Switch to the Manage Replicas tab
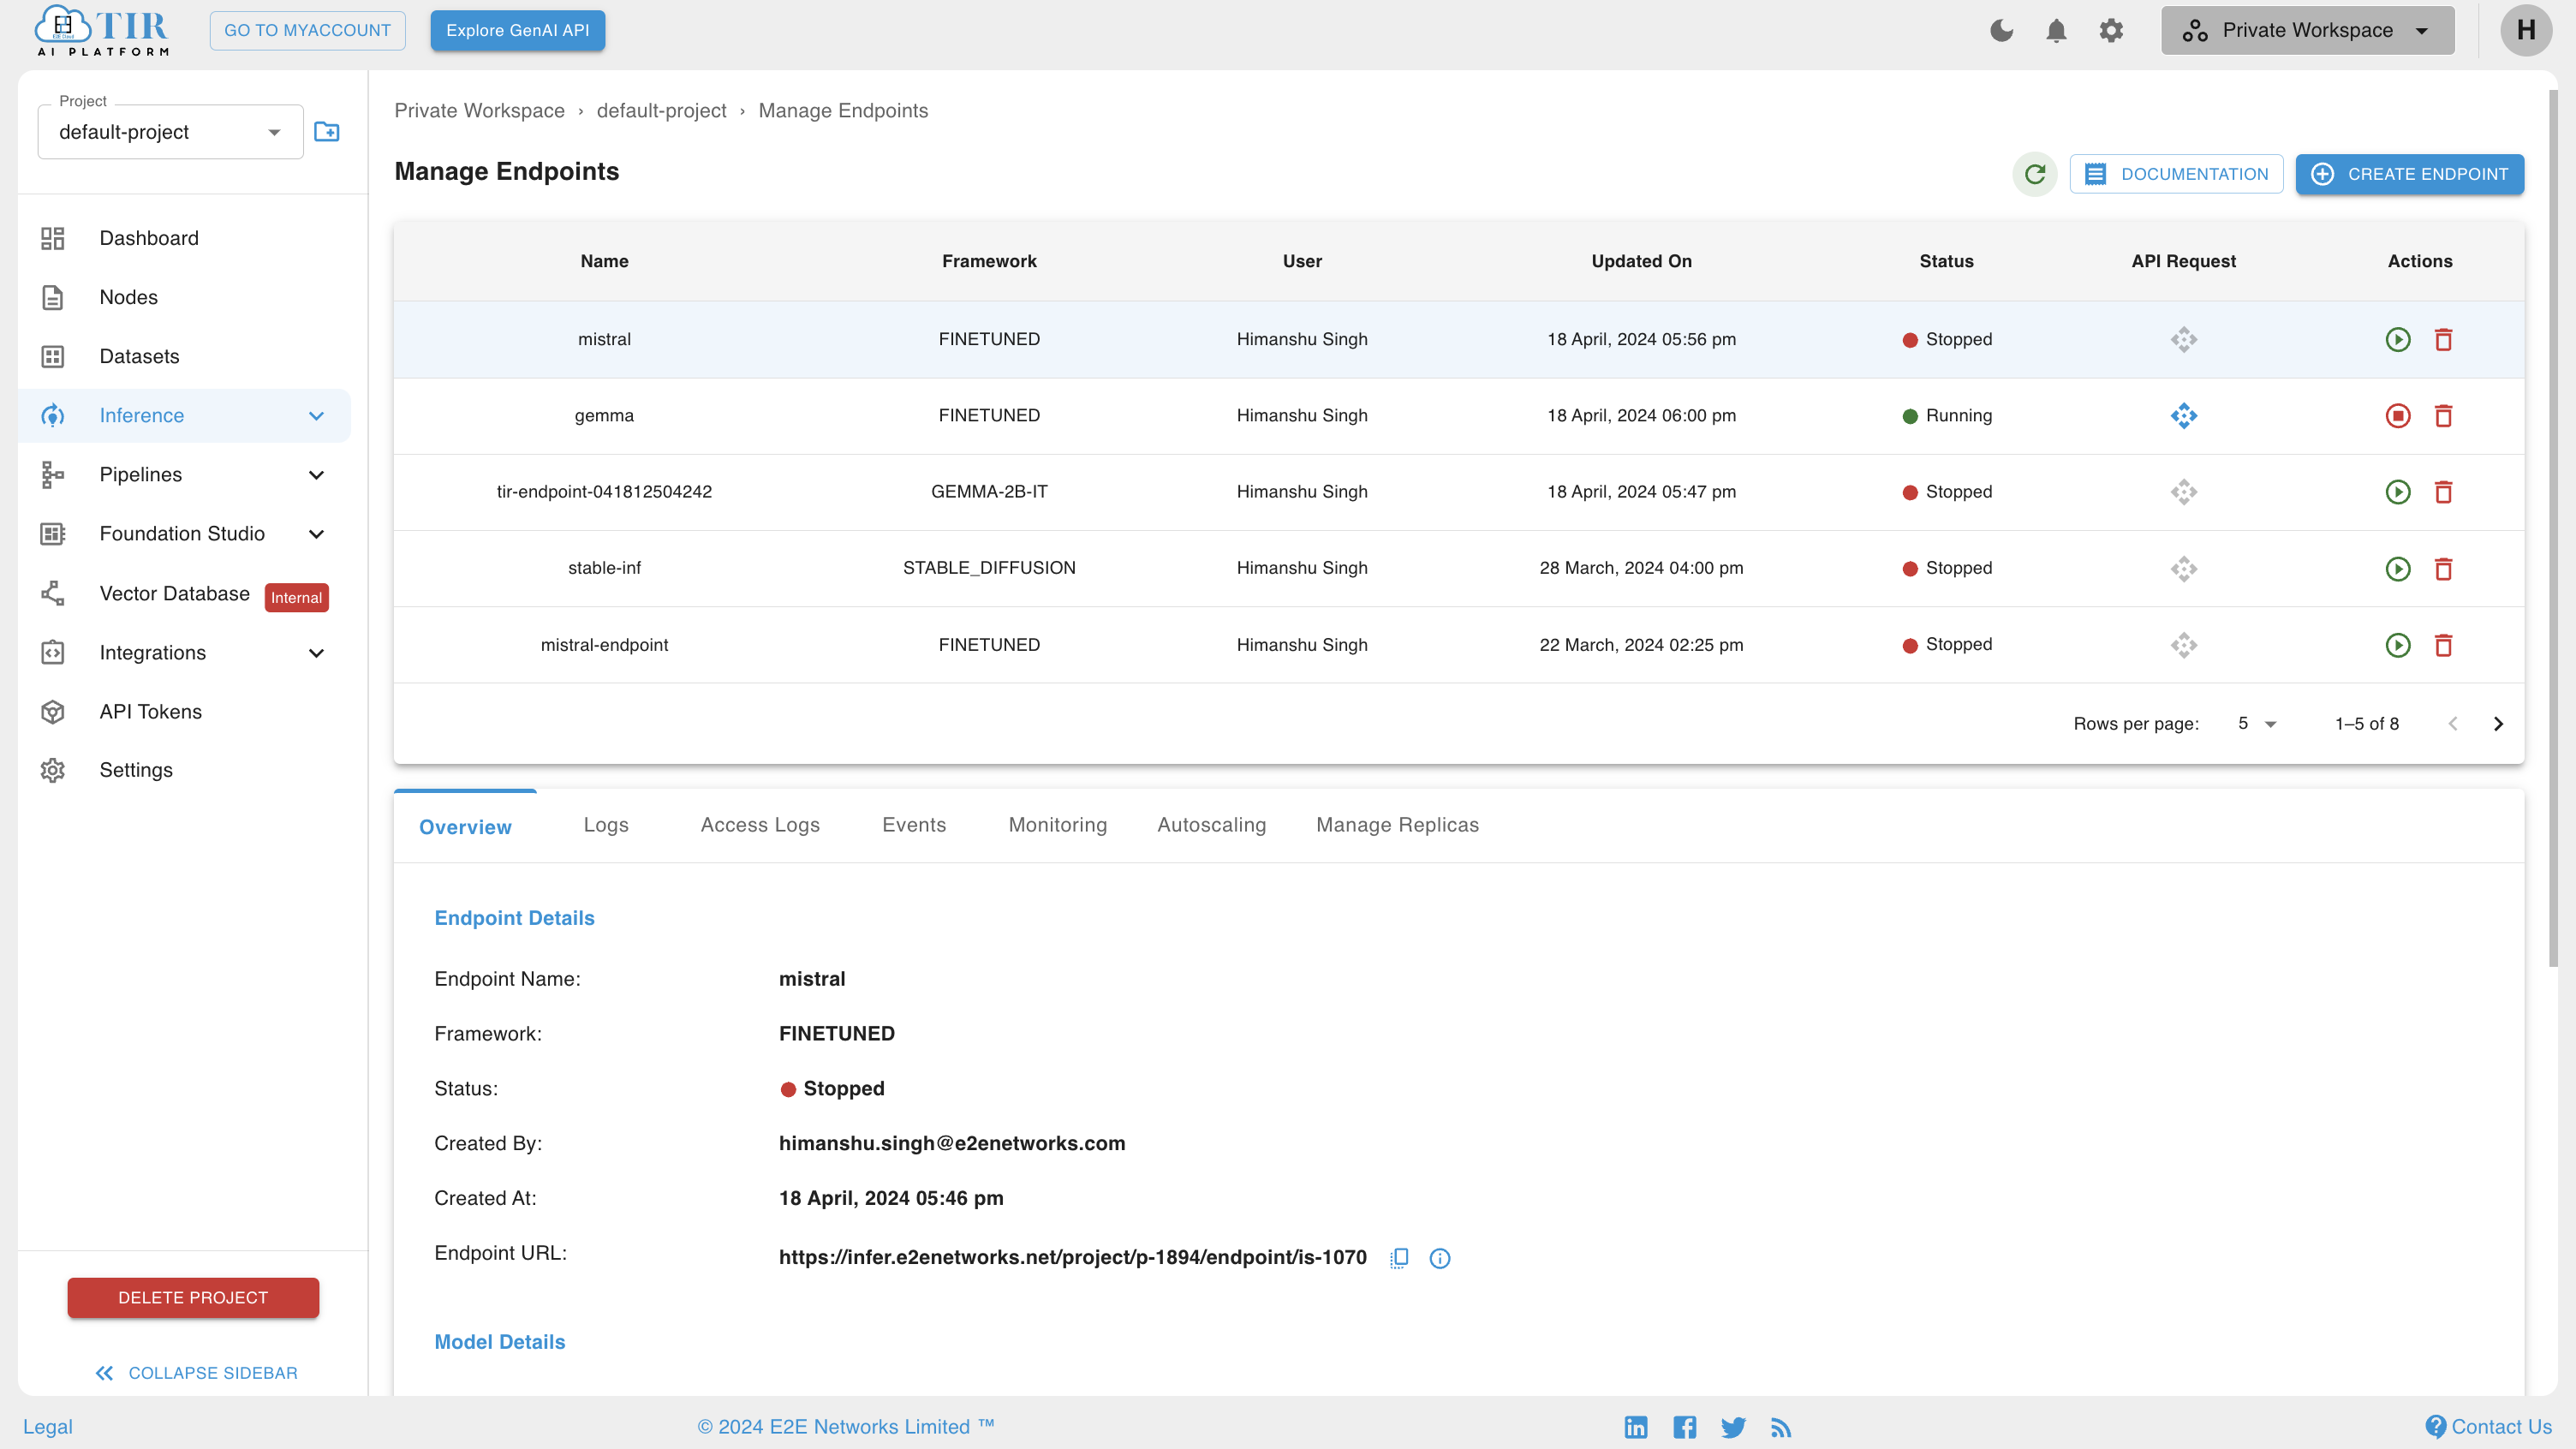 pos(1397,825)
